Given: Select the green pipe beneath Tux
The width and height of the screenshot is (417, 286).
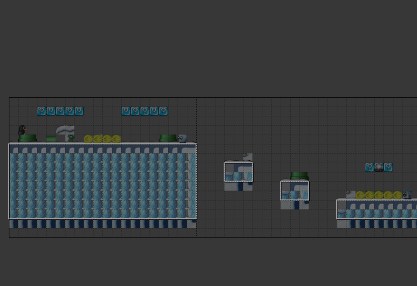Looking at the screenshot, I should click(x=28, y=138).
